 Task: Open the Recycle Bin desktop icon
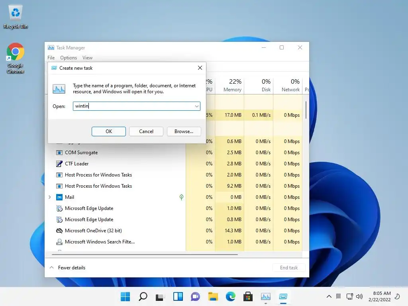pos(16,17)
